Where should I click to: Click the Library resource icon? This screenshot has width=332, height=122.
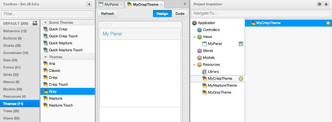click(205, 72)
